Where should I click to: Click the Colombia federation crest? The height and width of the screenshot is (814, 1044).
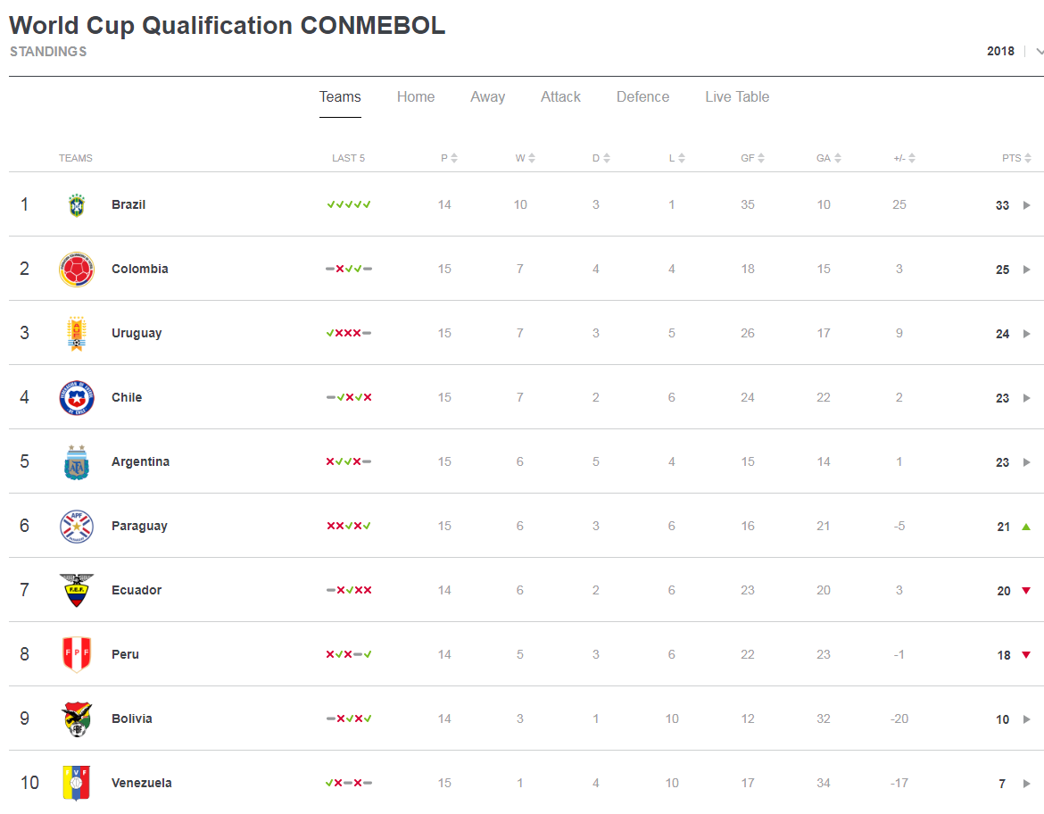click(x=76, y=269)
